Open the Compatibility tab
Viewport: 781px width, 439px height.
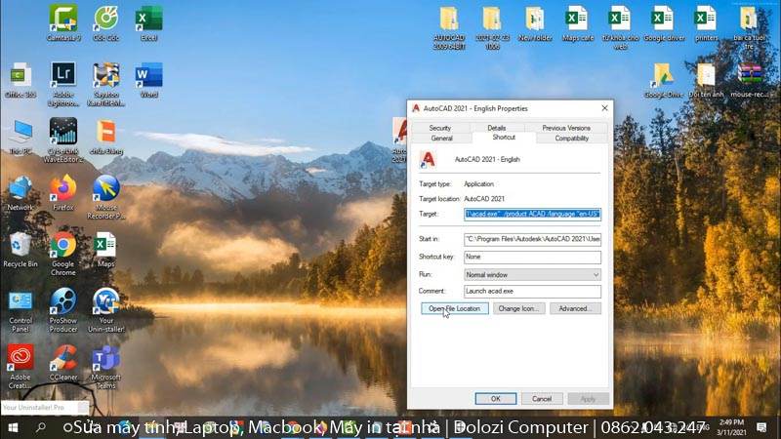[571, 139]
